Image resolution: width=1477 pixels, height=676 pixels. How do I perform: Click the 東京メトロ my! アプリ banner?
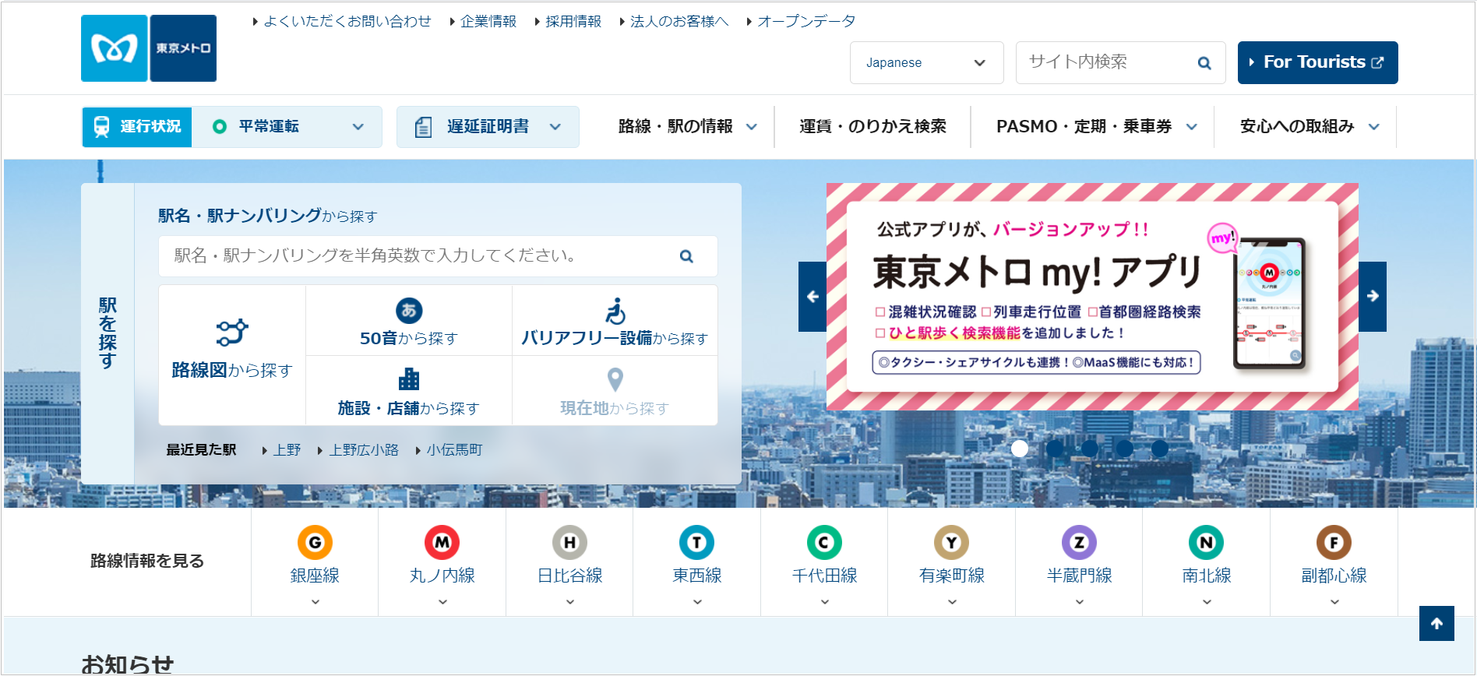point(1092,297)
